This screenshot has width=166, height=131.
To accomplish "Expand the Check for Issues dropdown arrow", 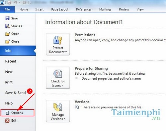I will 62,85.
